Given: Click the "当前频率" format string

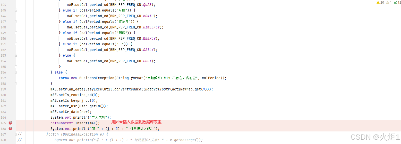Looking at the screenshot, I should (x=171, y=78).
